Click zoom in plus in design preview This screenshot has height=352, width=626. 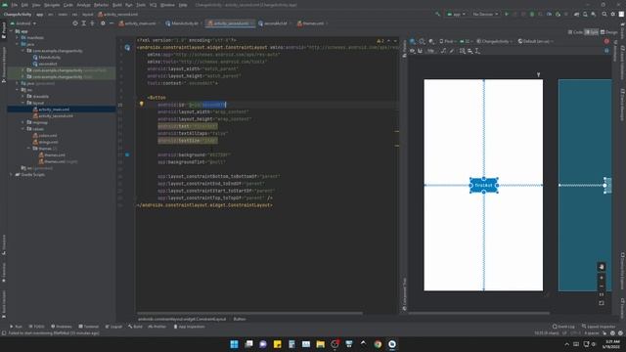click(x=602, y=278)
